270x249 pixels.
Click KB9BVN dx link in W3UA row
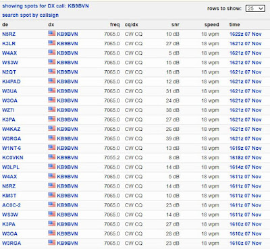[67, 91]
